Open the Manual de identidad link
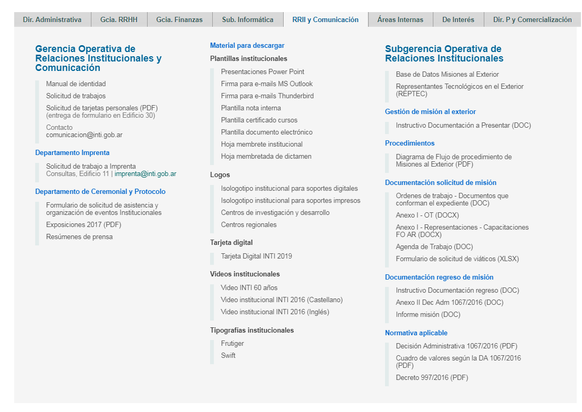582x412 pixels. tap(76, 84)
